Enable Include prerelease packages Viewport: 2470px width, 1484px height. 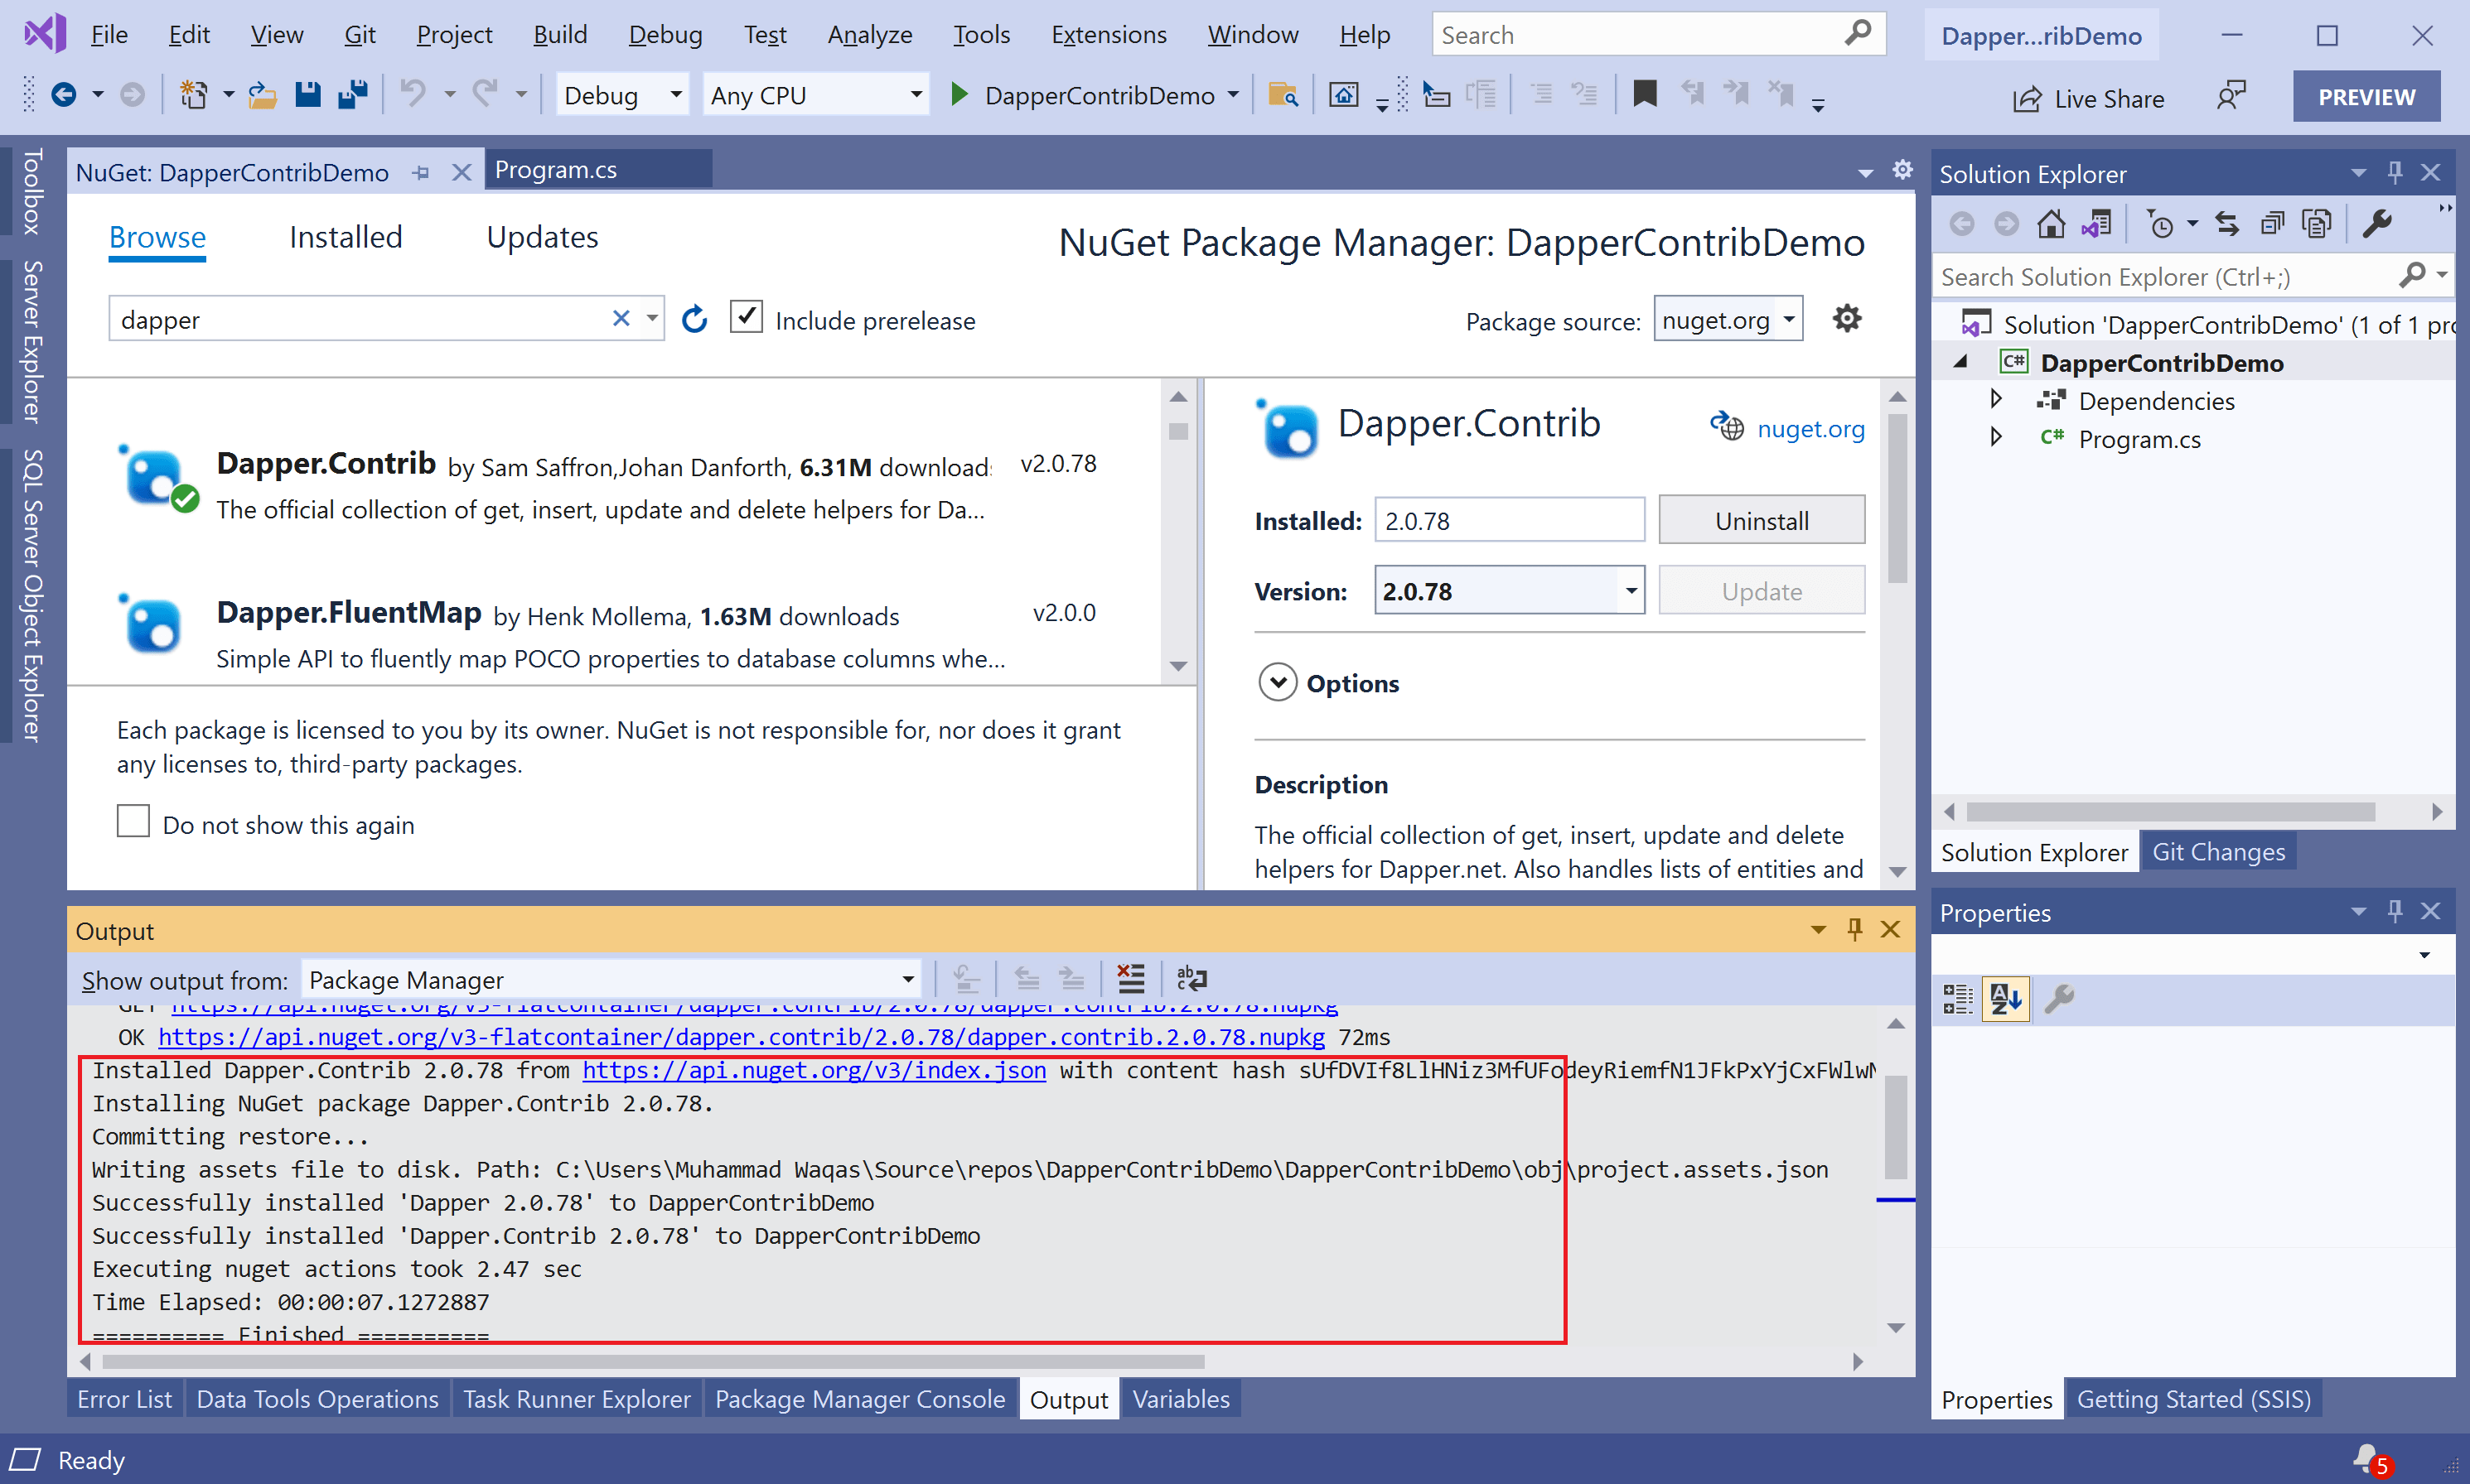click(x=747, y=316)
